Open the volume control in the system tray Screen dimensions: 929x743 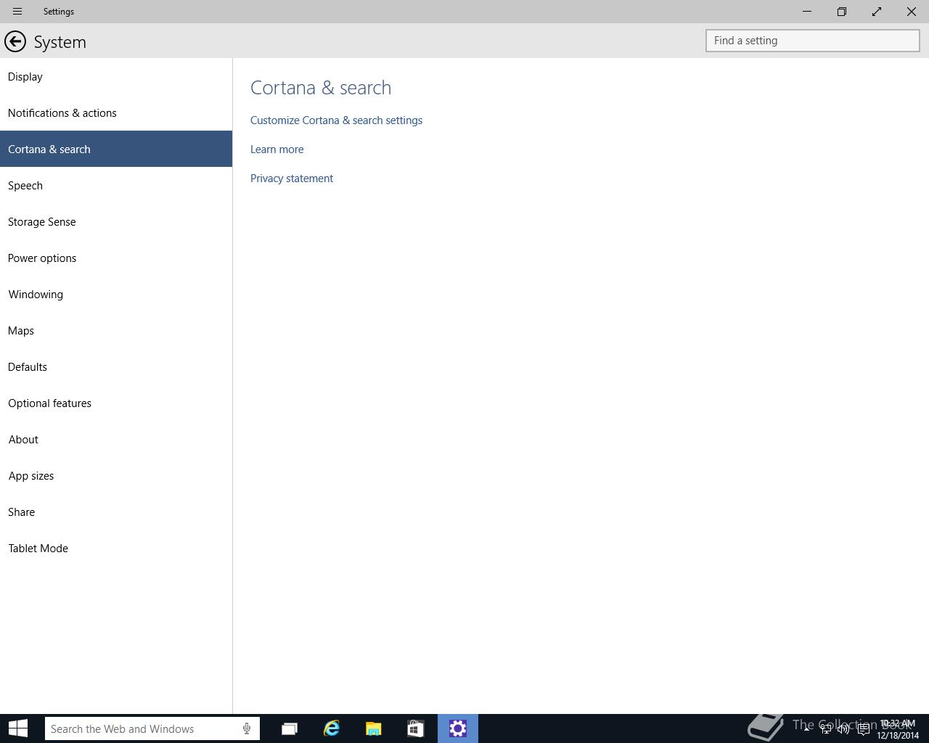[843, 729]
